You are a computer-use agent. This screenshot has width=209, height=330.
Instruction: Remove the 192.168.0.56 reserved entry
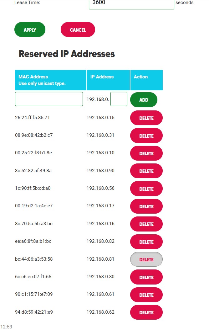pyautogui.click(x=146, y=189)
